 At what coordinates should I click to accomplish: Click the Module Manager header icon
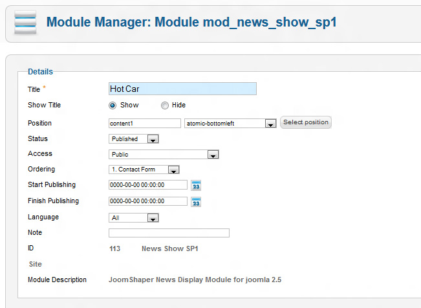25,23
